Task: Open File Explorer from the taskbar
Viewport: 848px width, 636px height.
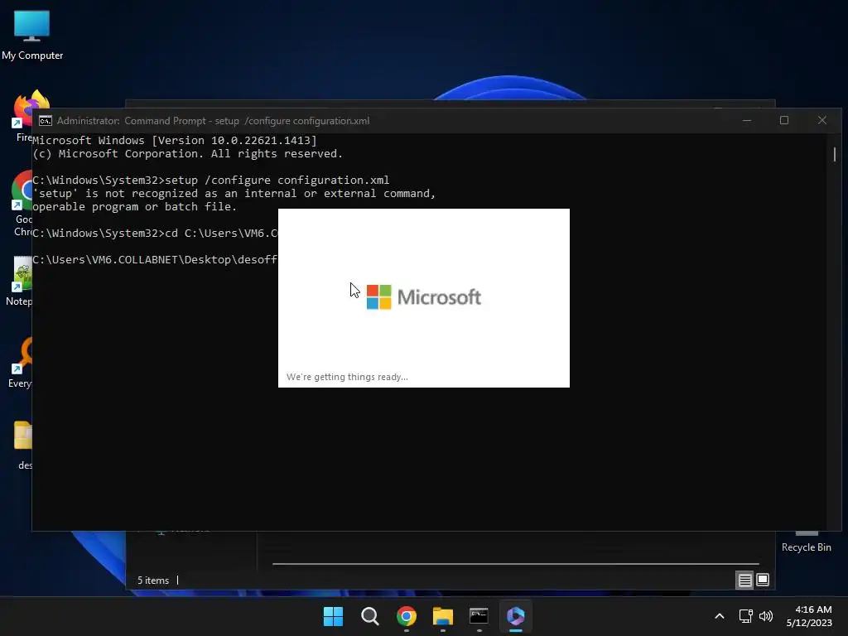Action: click(x=442, y=616)
